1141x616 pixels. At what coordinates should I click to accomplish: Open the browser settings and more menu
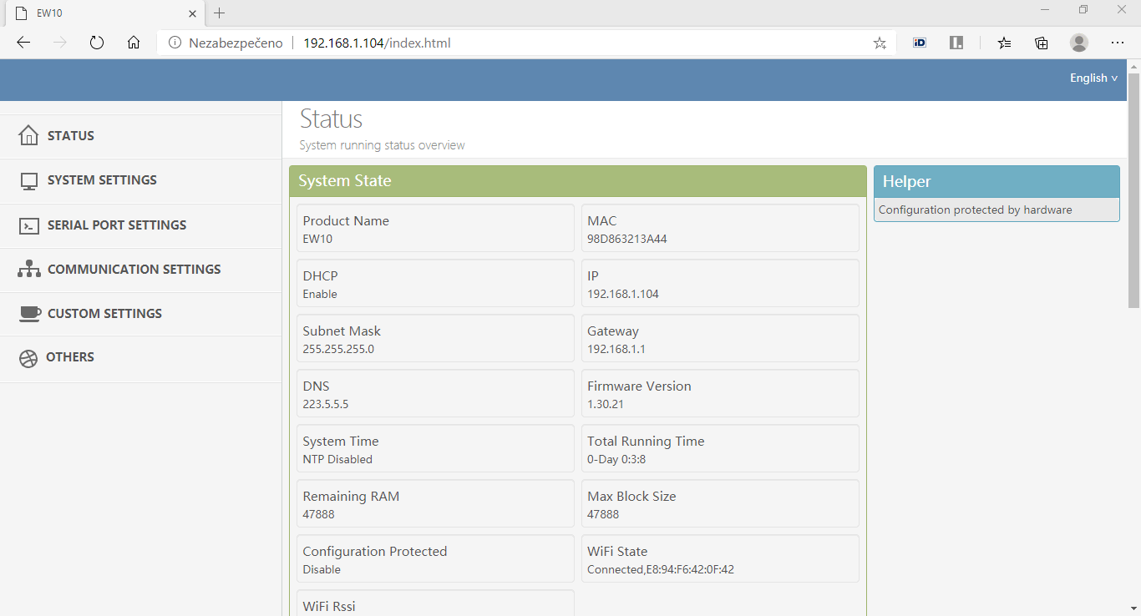1118,43
